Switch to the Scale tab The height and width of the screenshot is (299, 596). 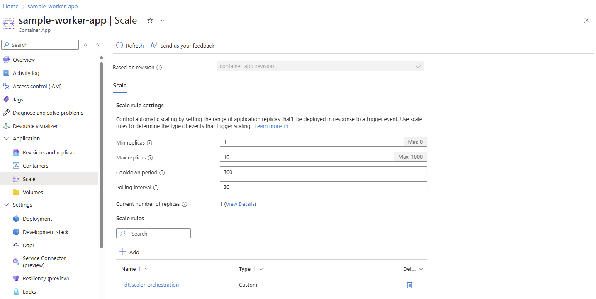point(119,86)
